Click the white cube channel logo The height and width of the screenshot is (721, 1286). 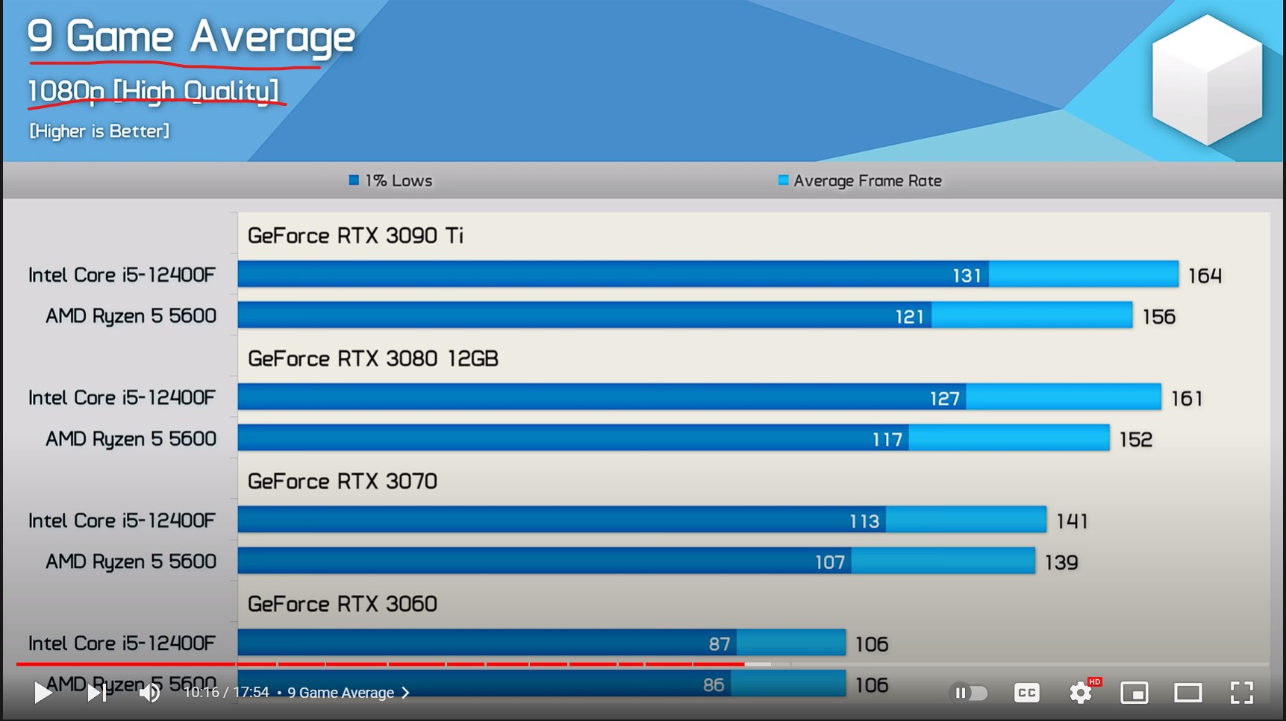tap(1207, 80)
